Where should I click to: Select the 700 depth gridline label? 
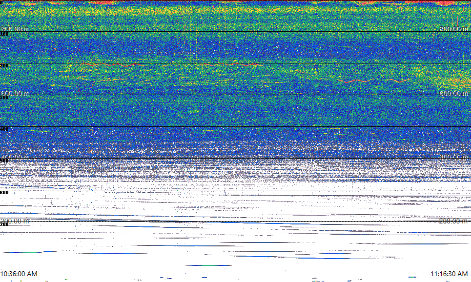4,224
